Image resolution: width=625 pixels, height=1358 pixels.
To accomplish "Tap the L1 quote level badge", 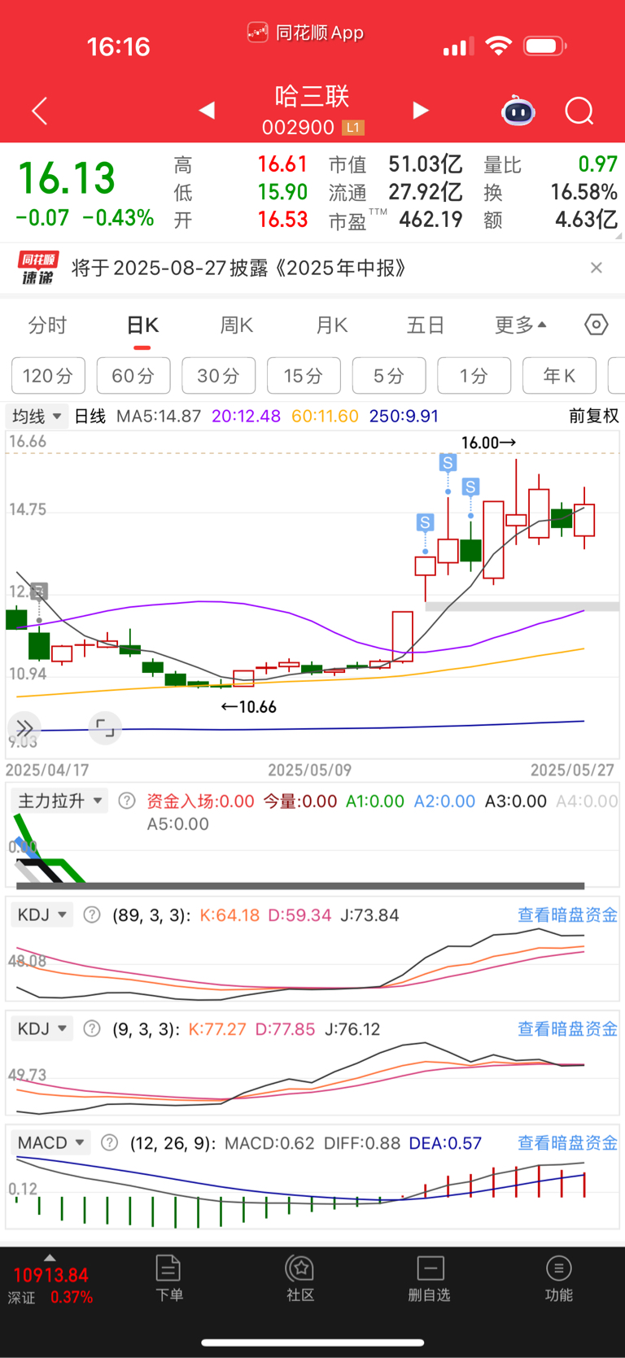I will [353, 128].
